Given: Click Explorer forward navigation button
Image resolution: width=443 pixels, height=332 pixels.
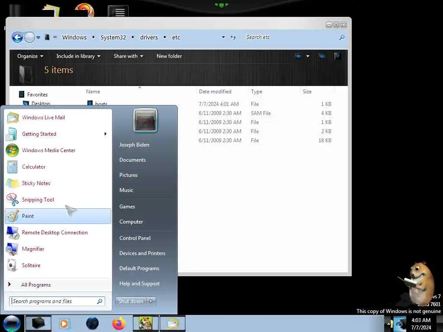Looking at the screenshot, I should (29, 37).
